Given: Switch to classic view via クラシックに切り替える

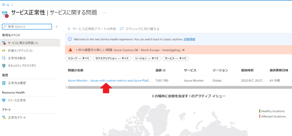Looking at the screenshot, I should 139,29.
